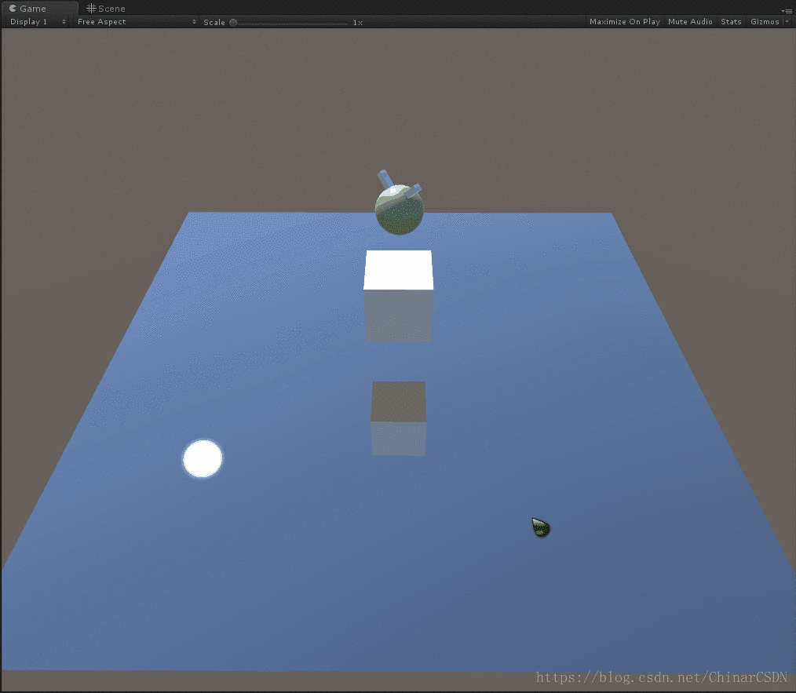Click the small green projectile object
The image size is (796, 693).
click(541, 527)
